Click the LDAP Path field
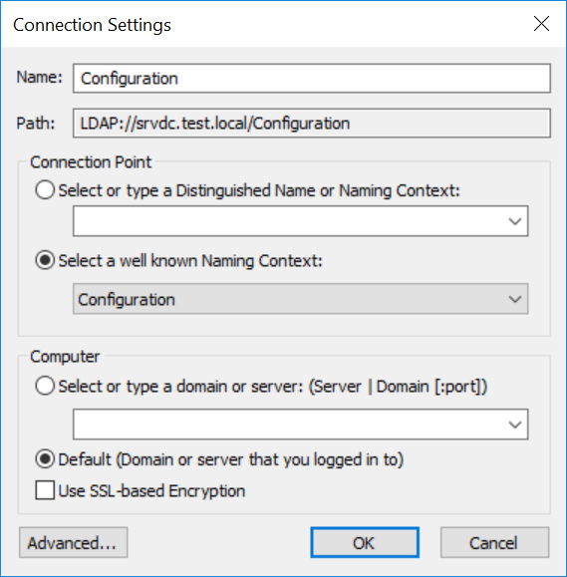The image size is (567, 577). (312, 123)
